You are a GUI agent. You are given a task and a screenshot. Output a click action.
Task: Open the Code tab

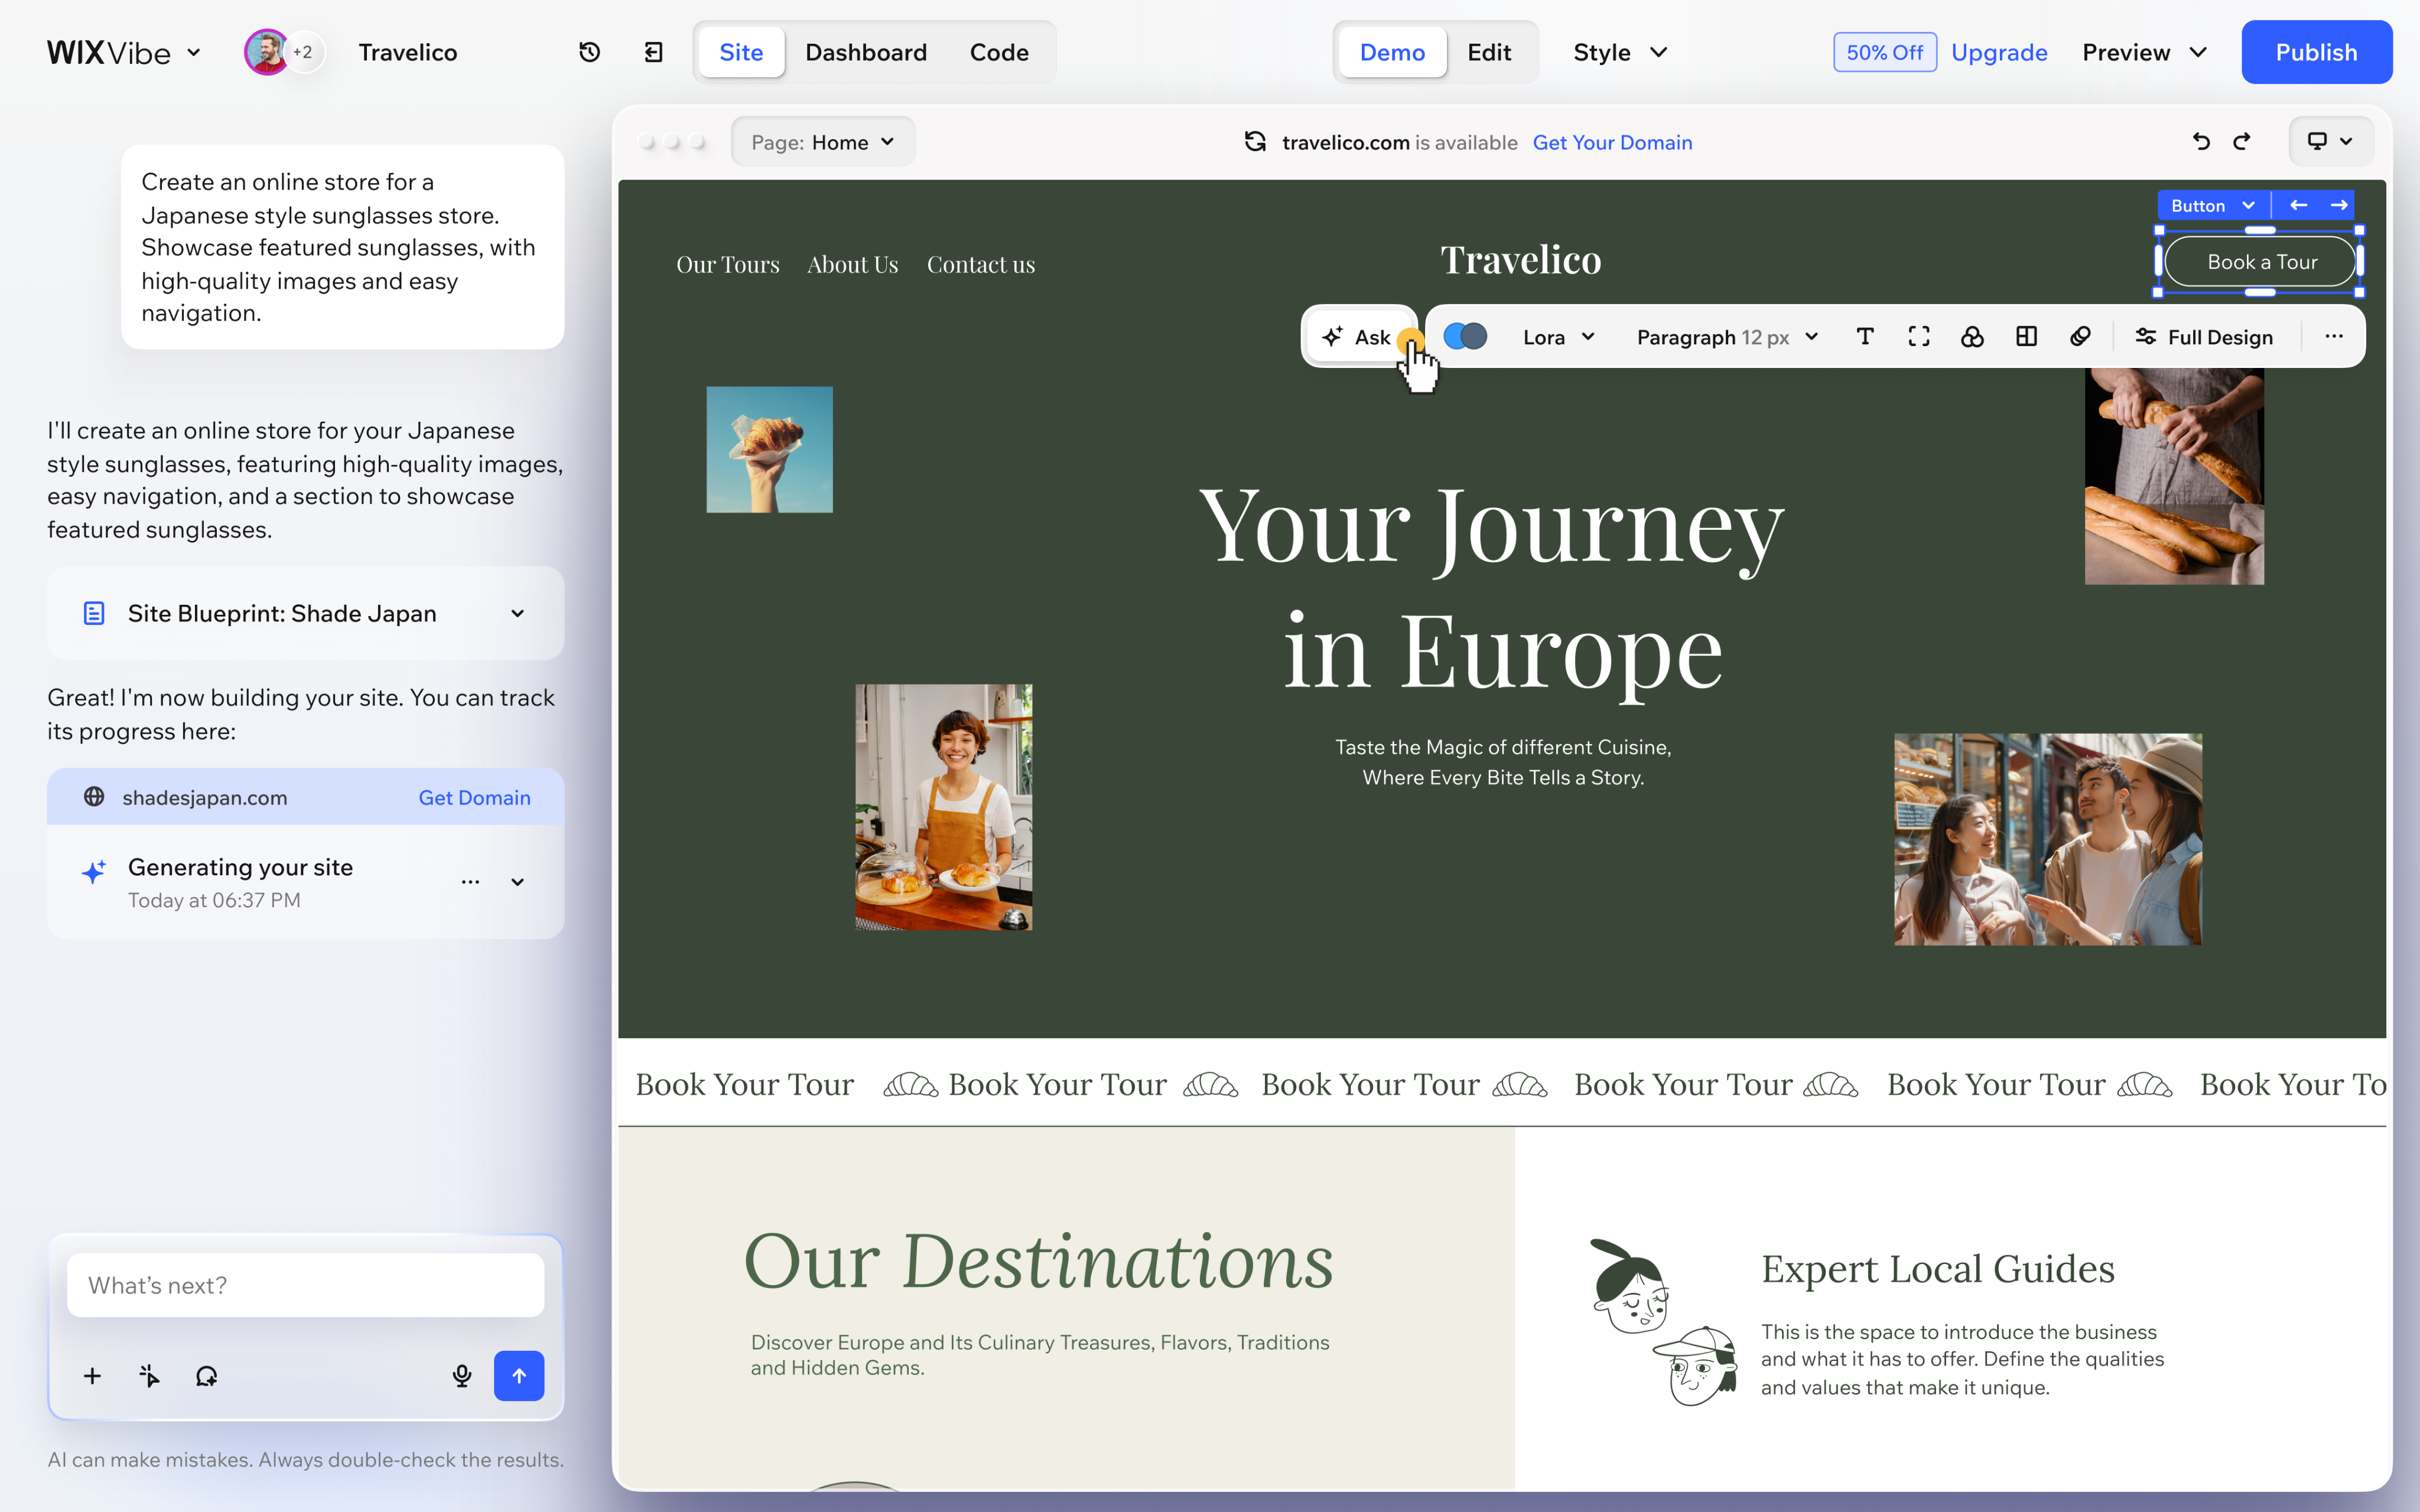click(999, 52)
